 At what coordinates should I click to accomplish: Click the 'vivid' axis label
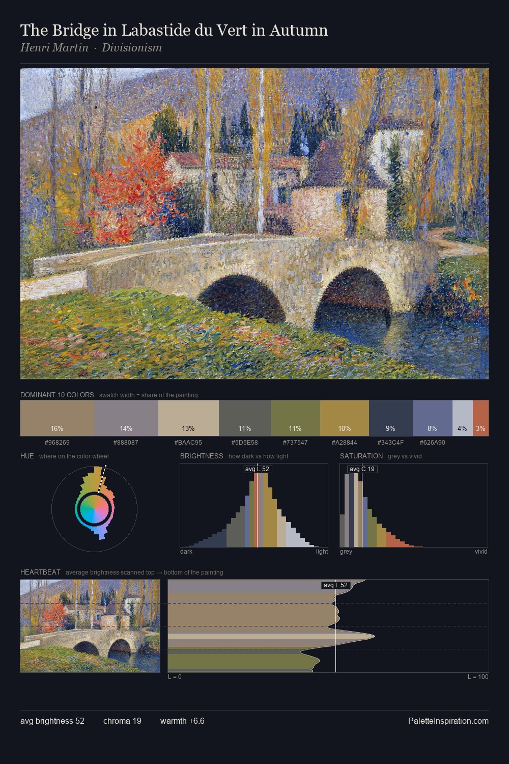(x=481, y=552)
